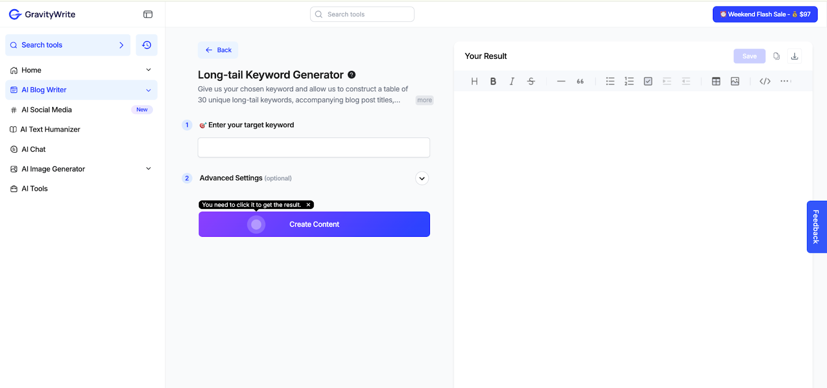Viewport: 827px width, 388px height.
Task: Open AI Chat
Action: click(x=34, y=149)
